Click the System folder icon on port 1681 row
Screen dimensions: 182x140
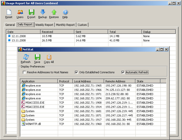pos(23,111)
